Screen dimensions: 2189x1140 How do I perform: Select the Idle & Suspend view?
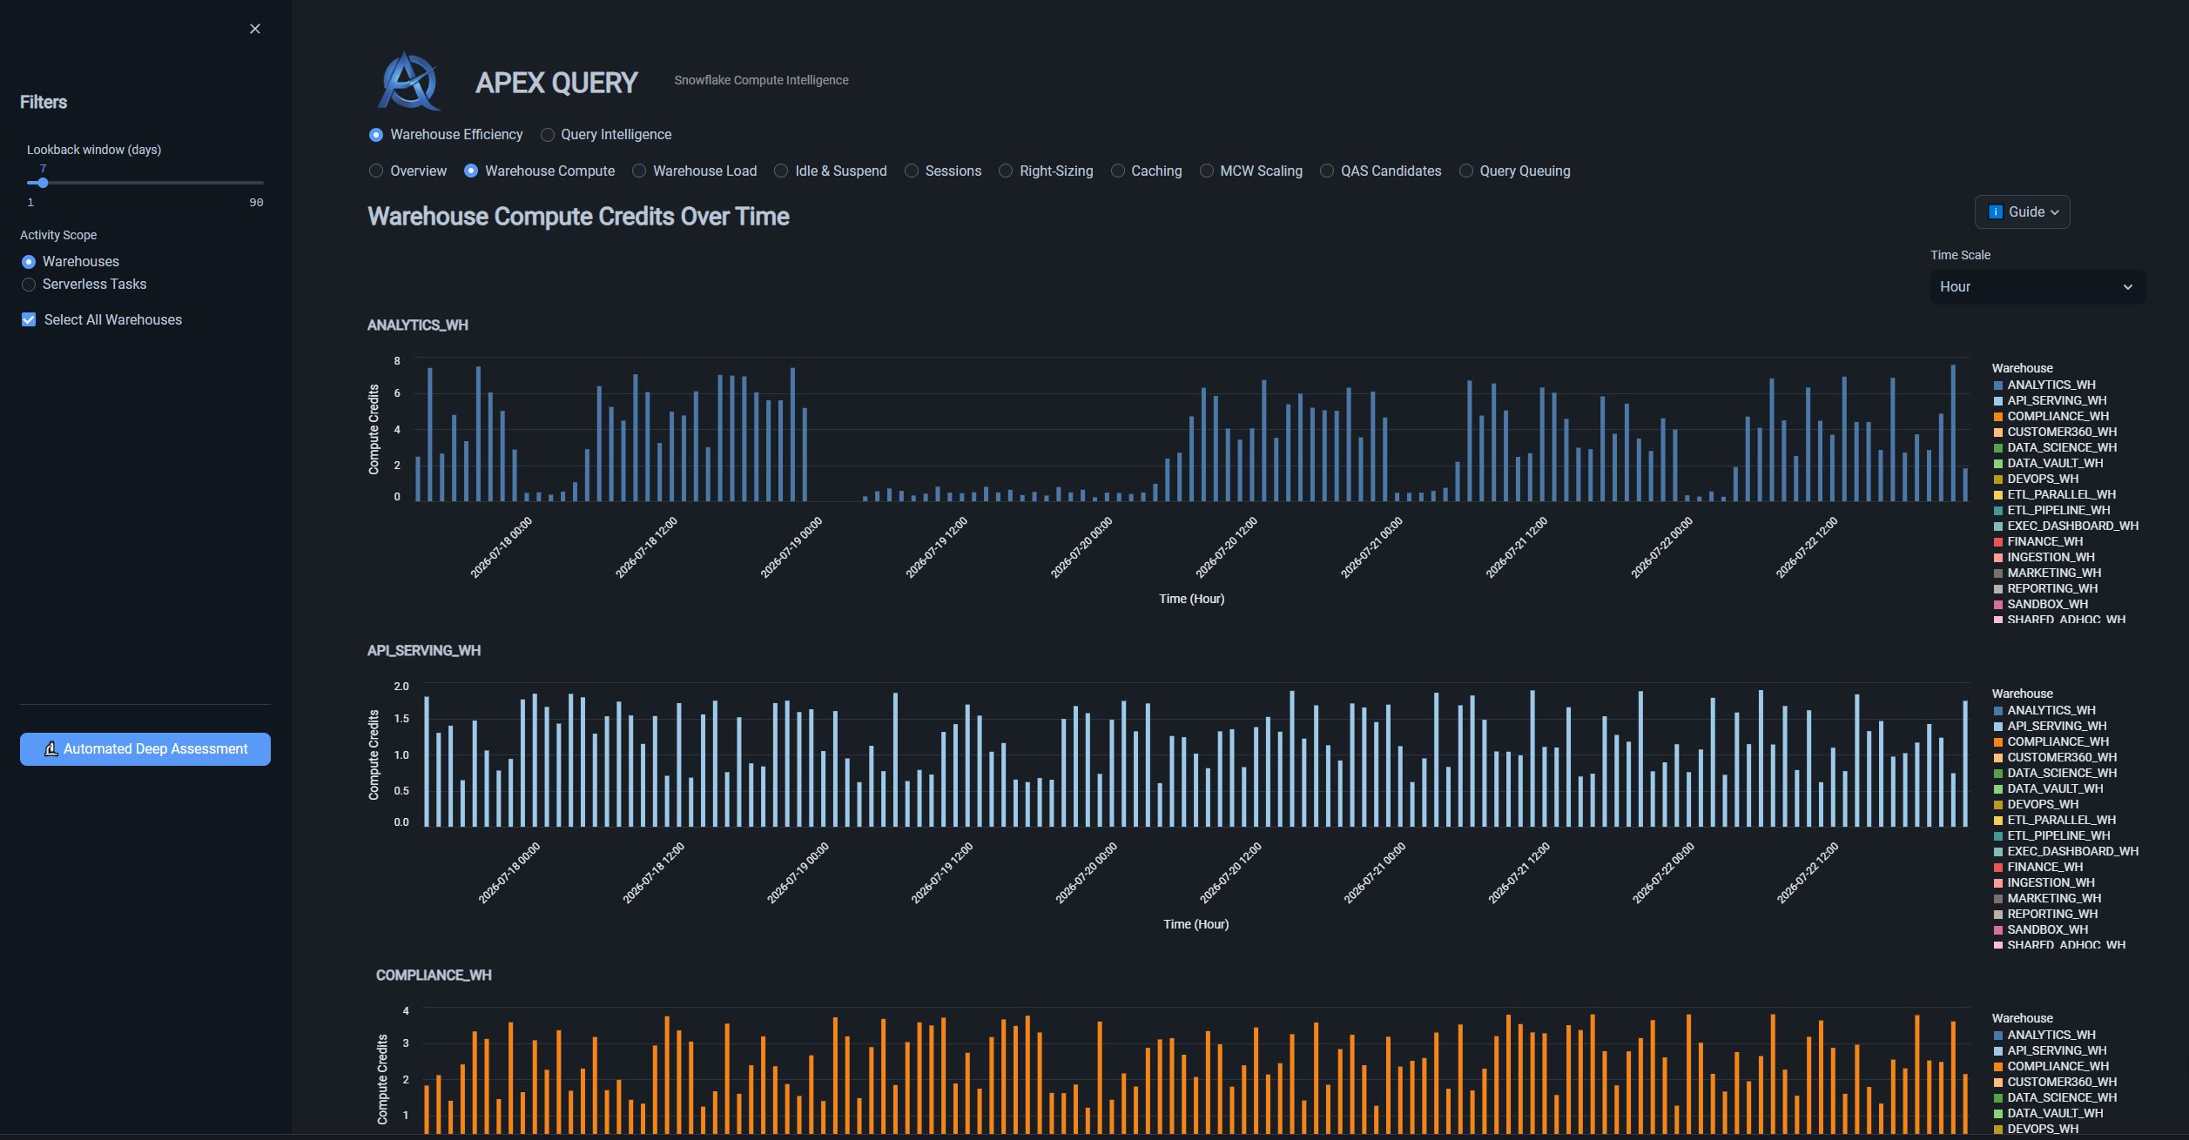(x=830, y=171)
